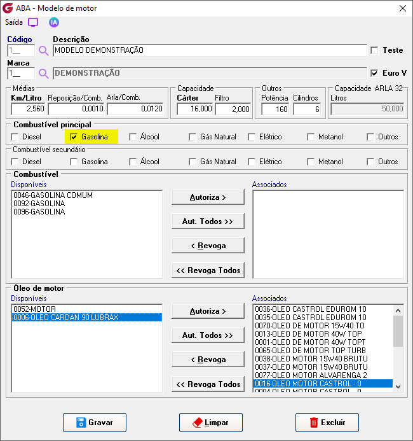Delete the record with Excluir button
Screen dimensions: 413x441
pyautogui.click(x=327, y=423)
